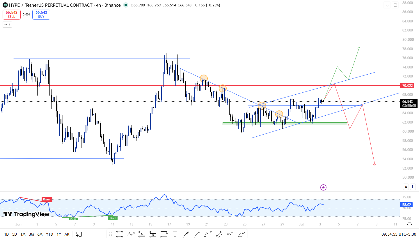Click the O66.700 open price value
The height and width of the screenshot is (238, 419).
(x=138, y=5)
